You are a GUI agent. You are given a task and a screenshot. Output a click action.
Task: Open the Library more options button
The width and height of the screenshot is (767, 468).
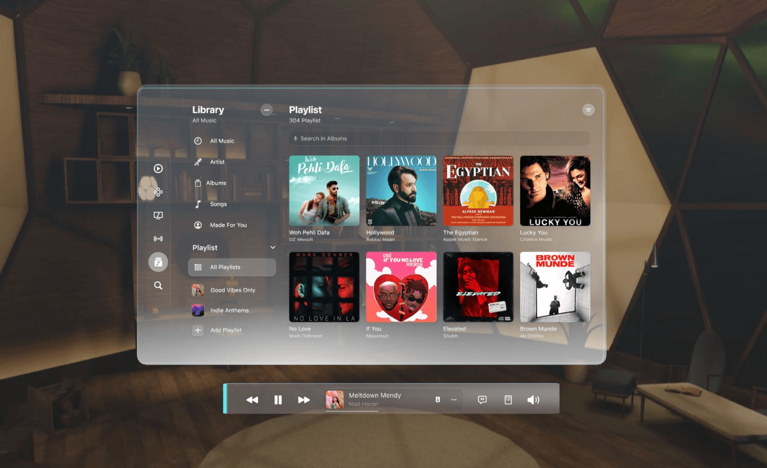point(266,110)
